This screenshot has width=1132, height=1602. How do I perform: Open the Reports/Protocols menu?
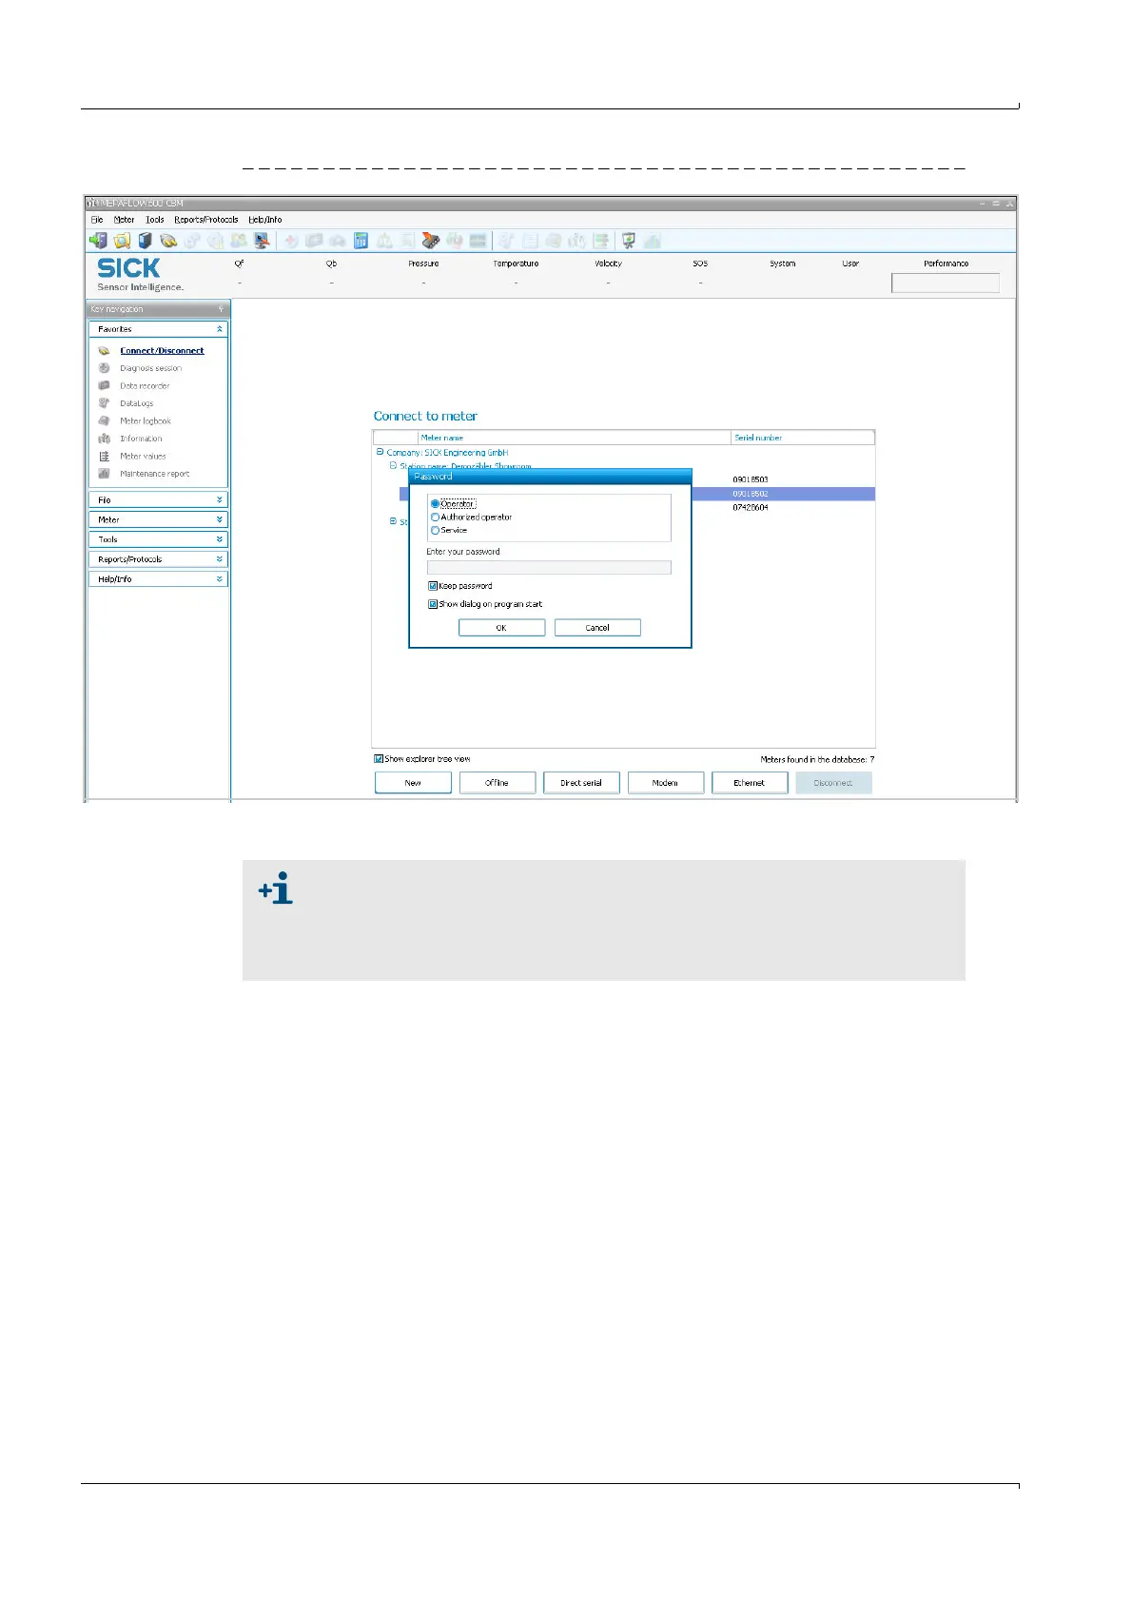[206, 220]
